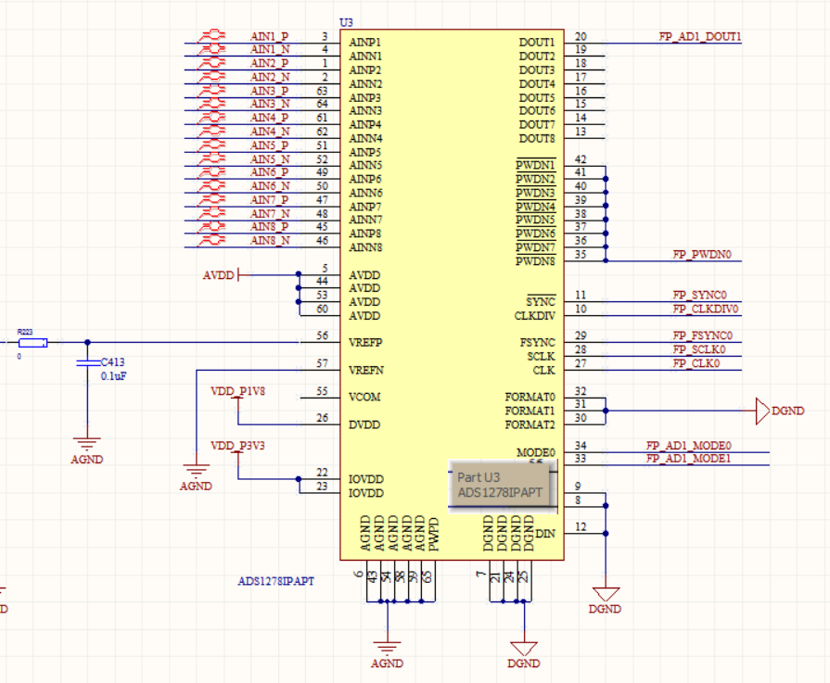Click the AIN3_P net label
830x683 pixels.
(x=270, y=91)
